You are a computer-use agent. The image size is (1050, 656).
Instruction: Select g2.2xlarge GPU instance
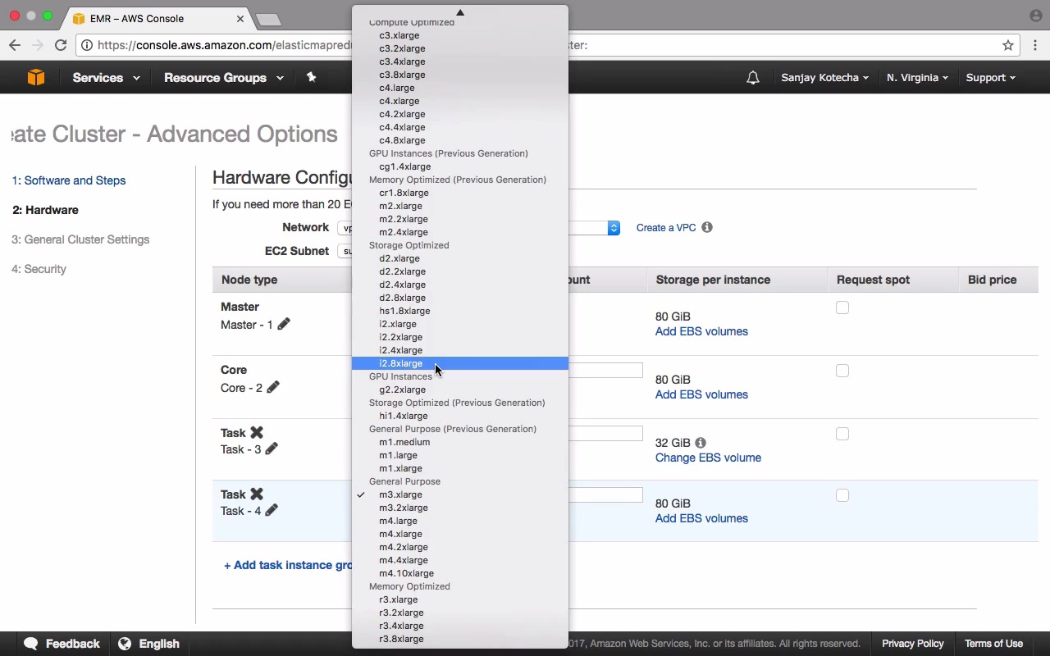point(460,389)
